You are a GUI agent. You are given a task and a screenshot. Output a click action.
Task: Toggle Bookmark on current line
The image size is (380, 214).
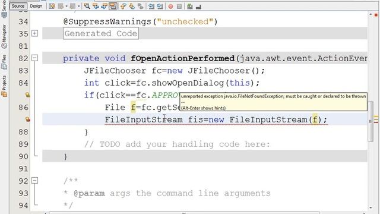[140, 7]
